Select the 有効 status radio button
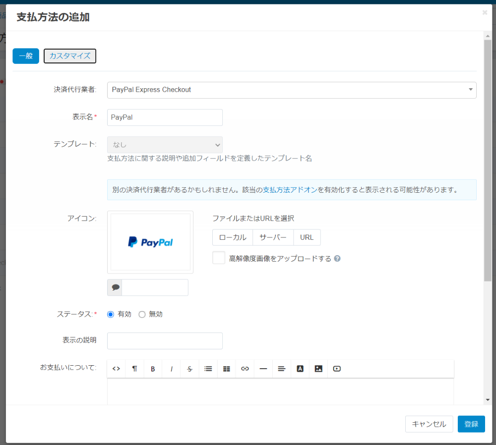Screen dimensions: 496x445 tap(111, 315)
